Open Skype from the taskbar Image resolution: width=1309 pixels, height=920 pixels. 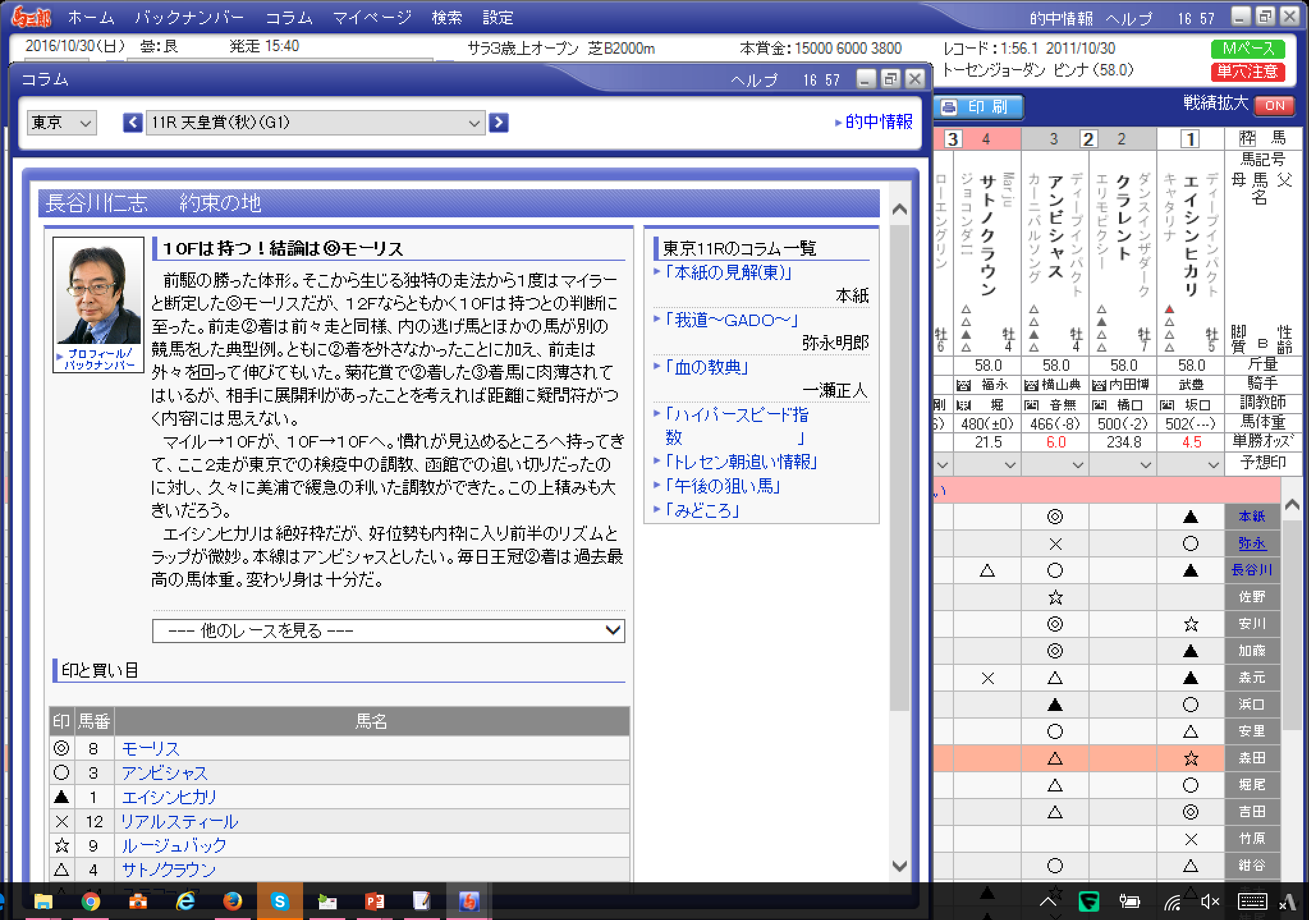[280, 901]
